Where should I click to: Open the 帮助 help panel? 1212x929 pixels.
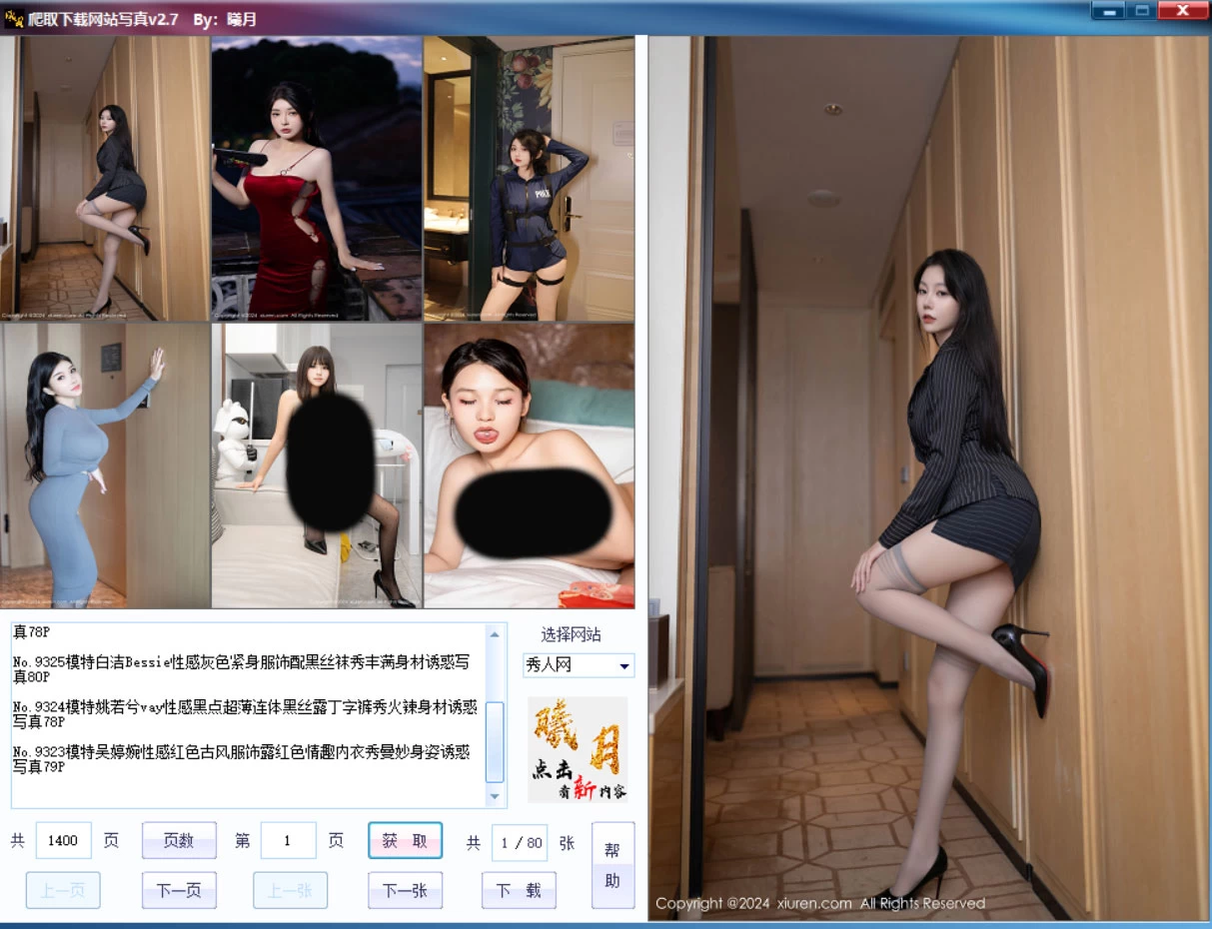[x=612, y=863]
